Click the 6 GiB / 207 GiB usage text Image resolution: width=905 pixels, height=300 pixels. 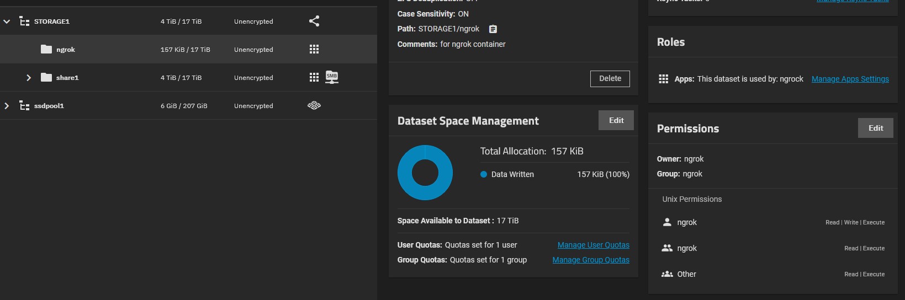click(184, 106)
